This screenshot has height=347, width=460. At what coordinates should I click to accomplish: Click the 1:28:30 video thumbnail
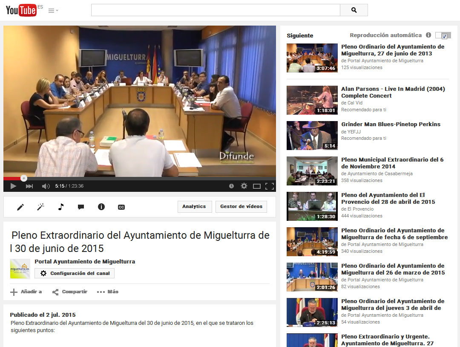(x=312, y=206)
